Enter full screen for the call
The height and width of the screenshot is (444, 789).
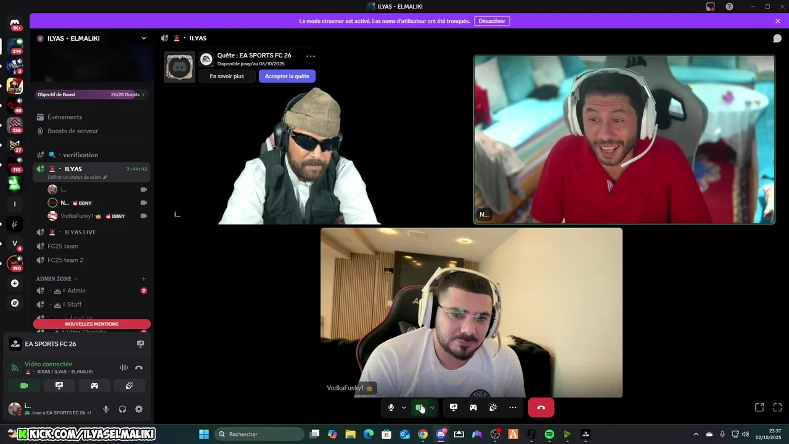[777, 408]
